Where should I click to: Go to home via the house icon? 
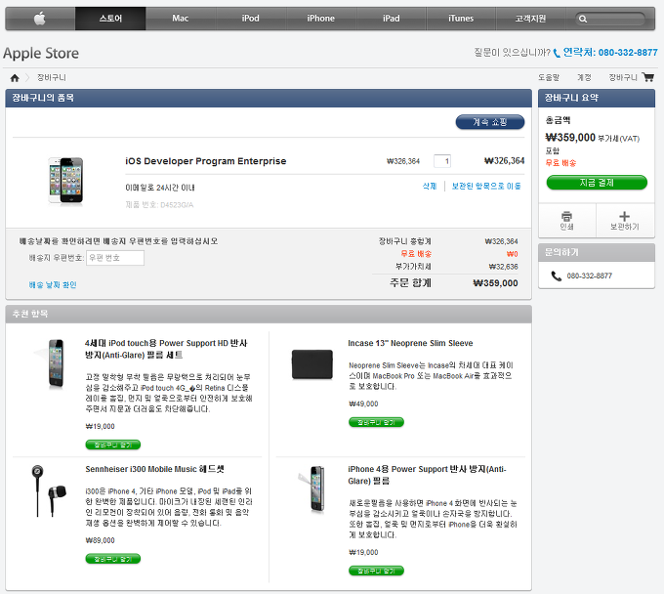coord(15,78)
